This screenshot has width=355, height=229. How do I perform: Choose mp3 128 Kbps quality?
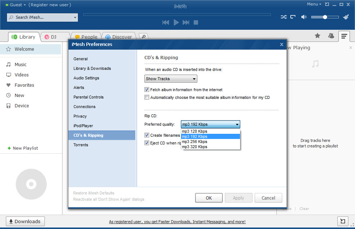pyautogui.click(x=211, y=131)
